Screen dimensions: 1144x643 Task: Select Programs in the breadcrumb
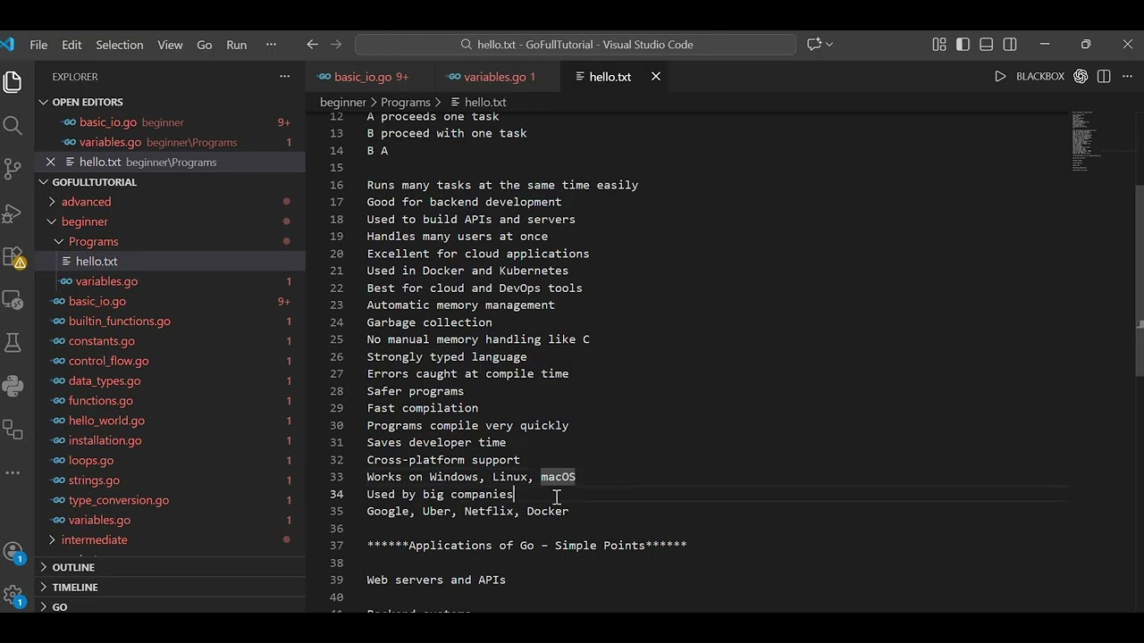tap(405, 102)
